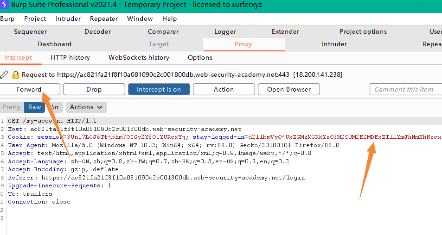Click the Action button

click(224, 89)
